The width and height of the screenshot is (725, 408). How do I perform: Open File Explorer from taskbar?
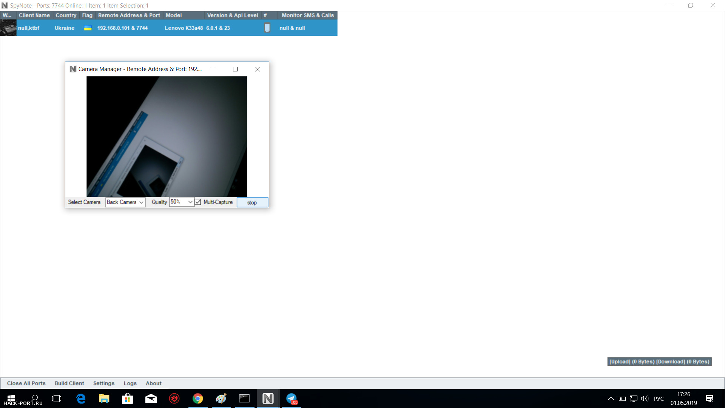(x=104, y=399)
